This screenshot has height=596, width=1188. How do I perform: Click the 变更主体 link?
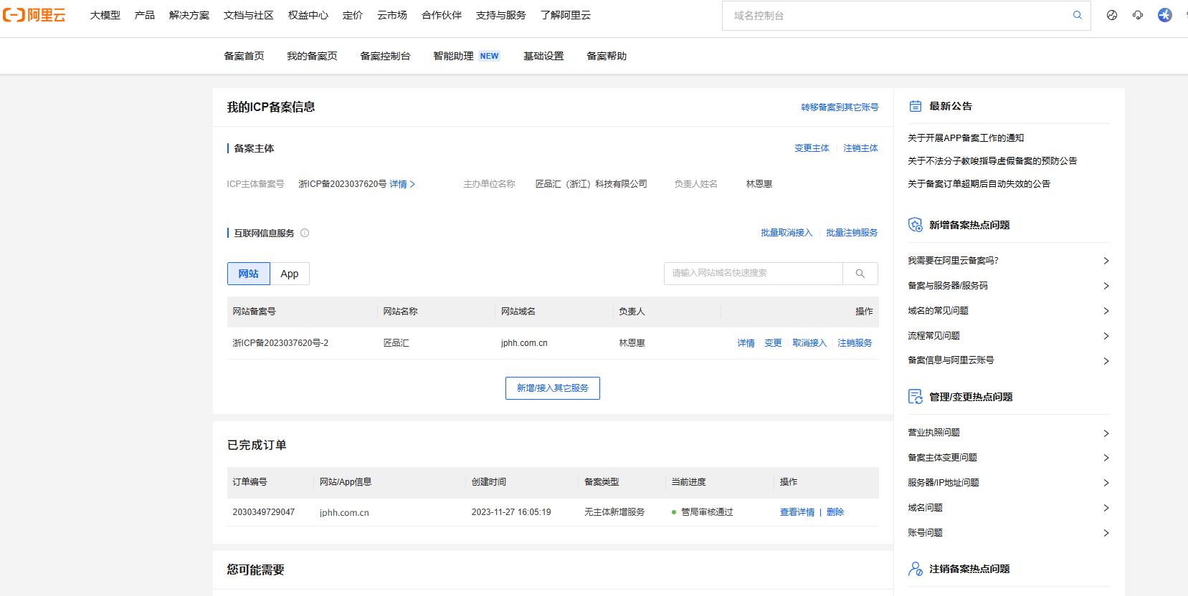(x=812, y=148)
